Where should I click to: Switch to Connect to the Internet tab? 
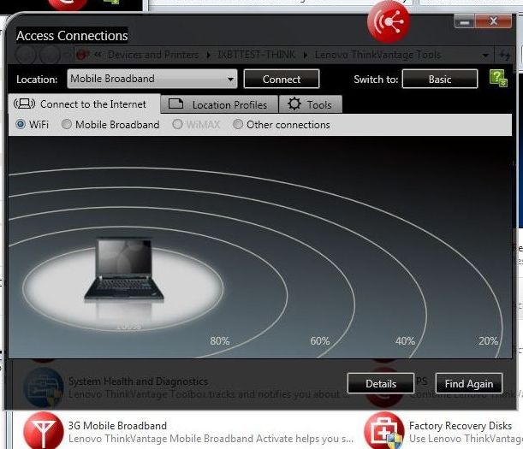pyautogui.click(x=84, y=104)
